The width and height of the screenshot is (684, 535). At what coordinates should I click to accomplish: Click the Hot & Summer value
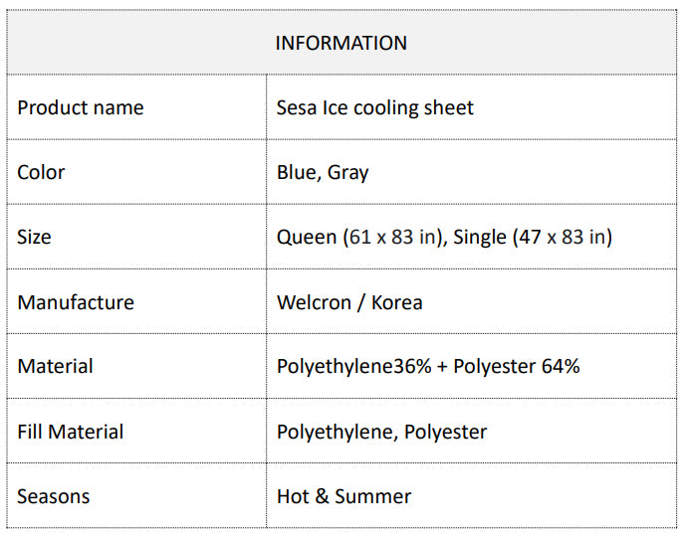pyautogui.click(x=344, y=496)
